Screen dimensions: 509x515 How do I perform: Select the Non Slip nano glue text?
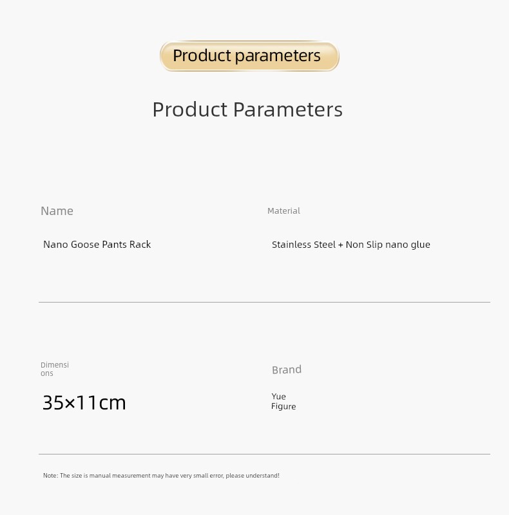pos(388,245)
